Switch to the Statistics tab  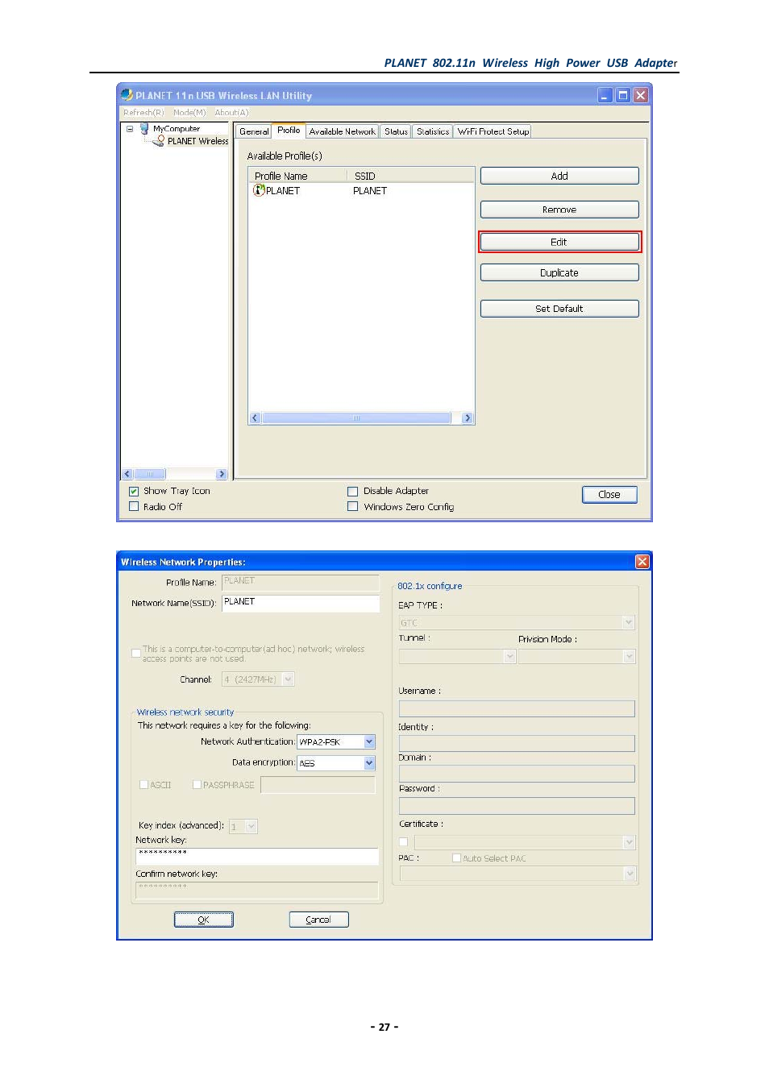pyautogui.click(x=433, y=131)
